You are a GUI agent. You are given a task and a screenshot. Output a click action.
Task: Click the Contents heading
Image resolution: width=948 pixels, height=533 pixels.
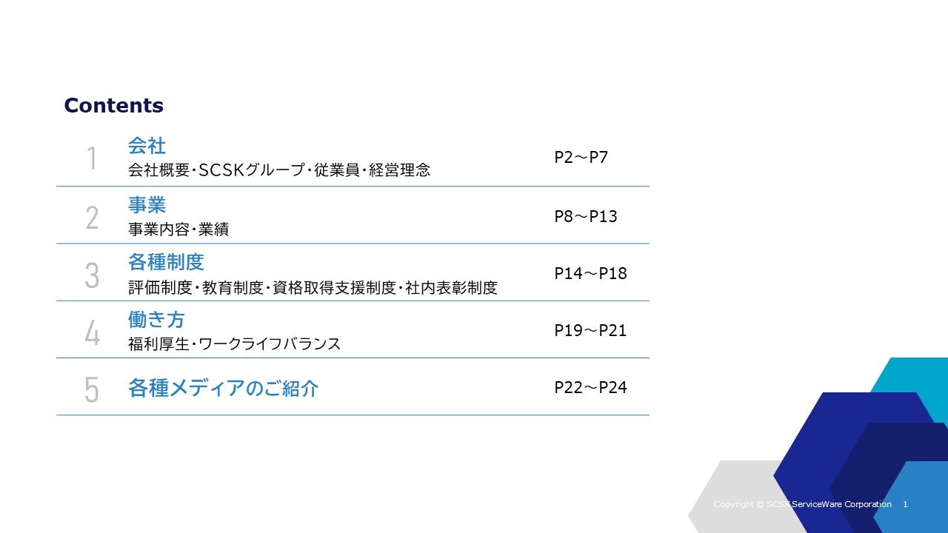coord(114,106)
